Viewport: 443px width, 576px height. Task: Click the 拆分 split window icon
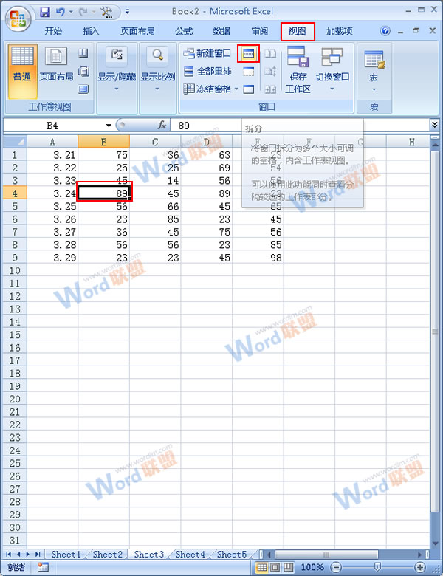(x=249, y=54)
